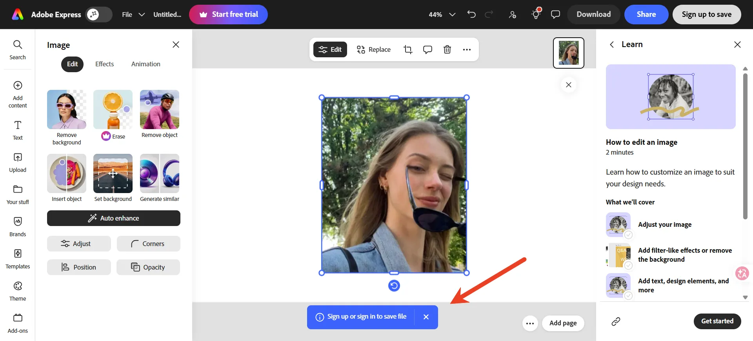Screen dimensions: 753x341
Task: Expand the 44% zoom chevron
Action: [452, 15]
